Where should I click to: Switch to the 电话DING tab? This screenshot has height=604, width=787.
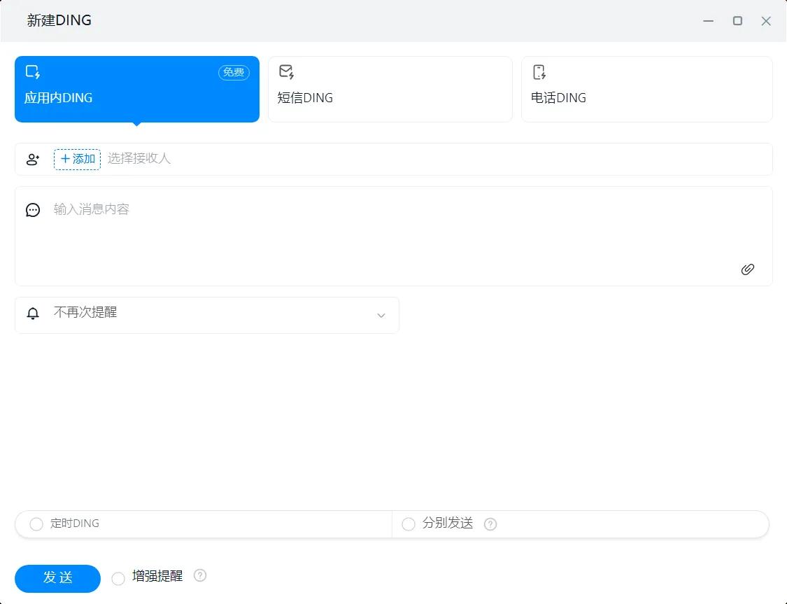point(647,89)
